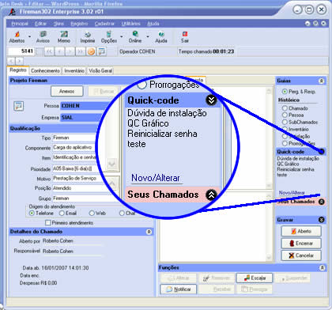Open the Cadastrar menu
Viewport: 332px width, 310px height.
tap(104, 24)
